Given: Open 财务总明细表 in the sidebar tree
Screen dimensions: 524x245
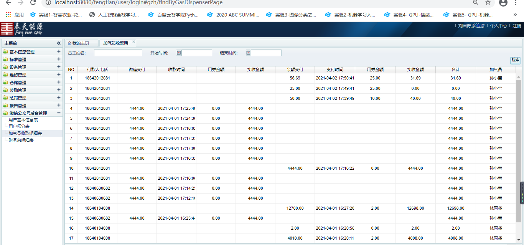Looking at the screenshot, I should pos(21,141).
